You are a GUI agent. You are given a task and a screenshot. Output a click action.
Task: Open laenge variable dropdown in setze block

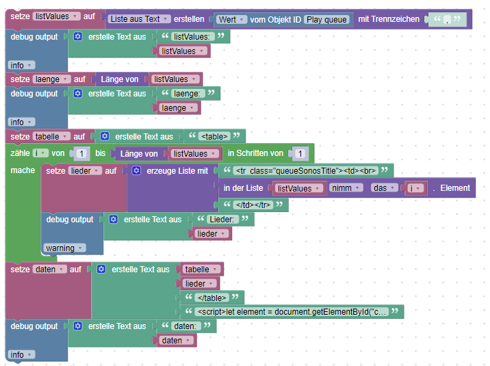51,79
